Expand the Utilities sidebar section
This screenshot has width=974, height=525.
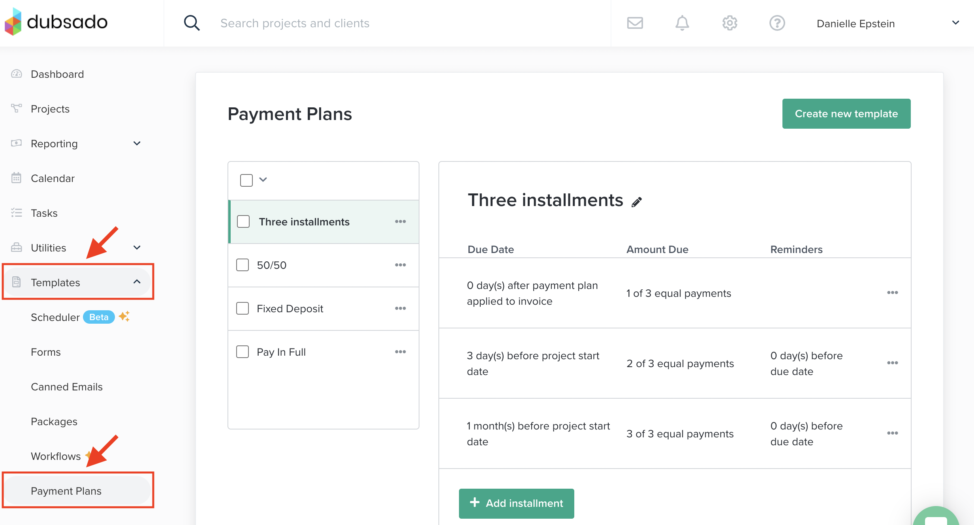(137, 247)
